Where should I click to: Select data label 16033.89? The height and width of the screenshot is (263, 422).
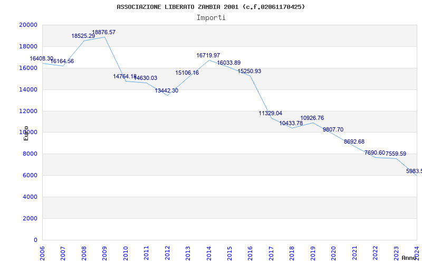(229, 63)
